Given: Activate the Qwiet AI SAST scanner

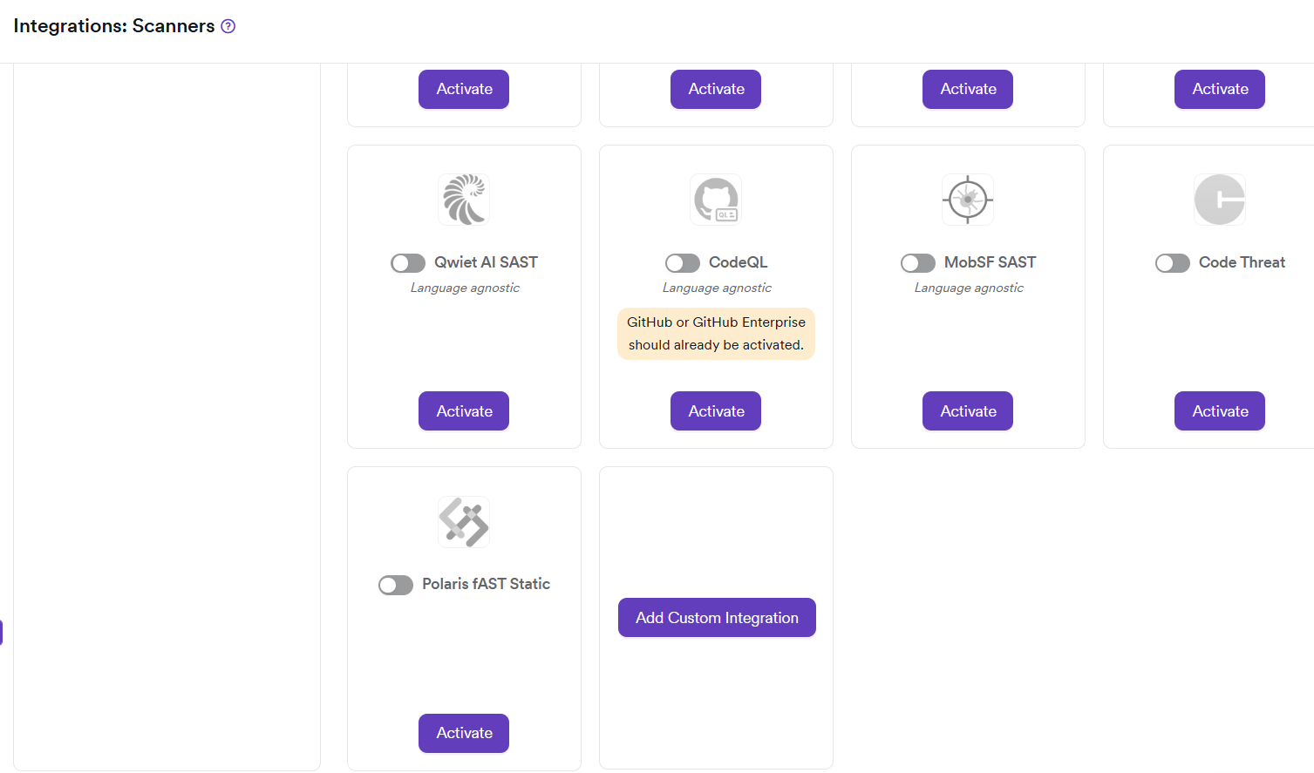Looking at the screenshot, I should click(x=463, y=410).
